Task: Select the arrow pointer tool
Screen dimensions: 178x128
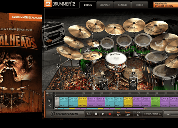Action: pyautogui.click(x=49, y=101)
